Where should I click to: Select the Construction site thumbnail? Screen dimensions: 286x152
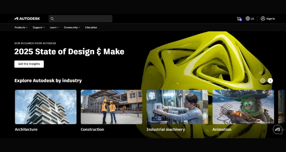point(111,107)
